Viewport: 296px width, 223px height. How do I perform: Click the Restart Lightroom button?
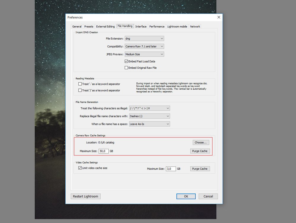[x=85, y=196]
